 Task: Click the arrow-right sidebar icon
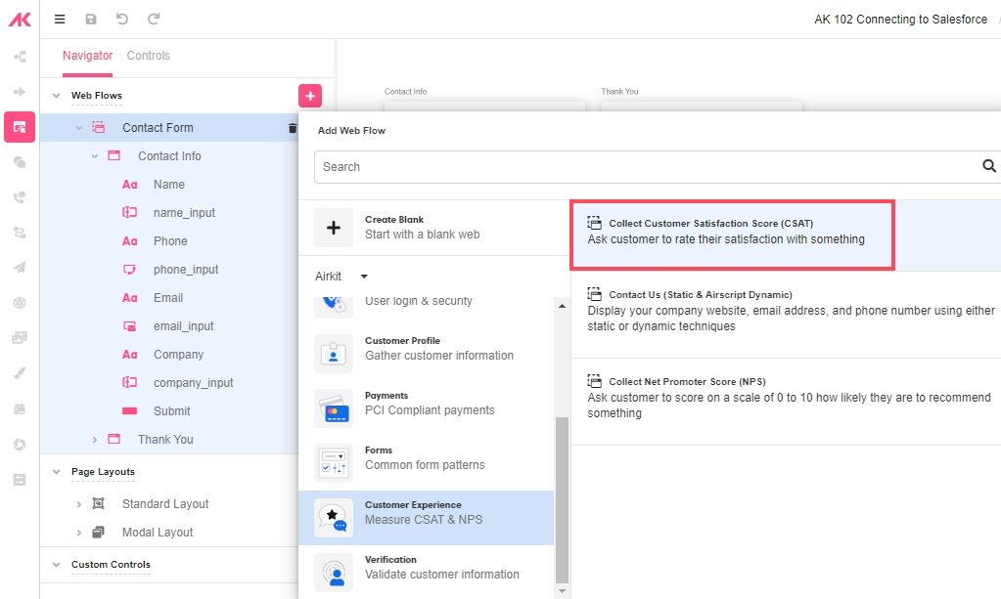(20, 92)
